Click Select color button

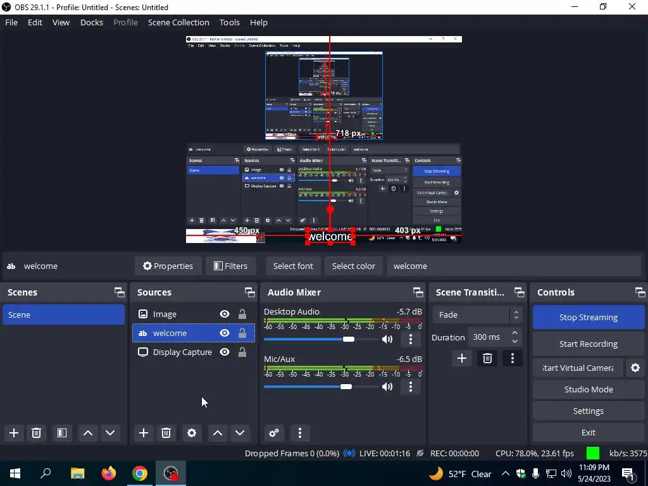(x=354, y=266)
